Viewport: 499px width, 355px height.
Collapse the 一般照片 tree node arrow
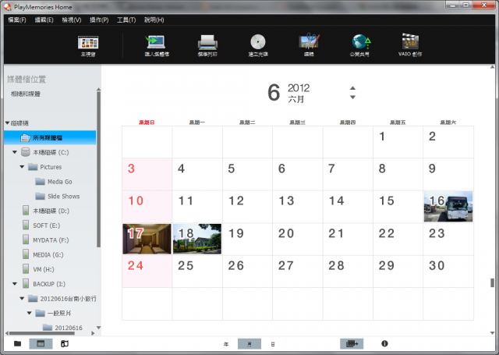coord(30,313)
